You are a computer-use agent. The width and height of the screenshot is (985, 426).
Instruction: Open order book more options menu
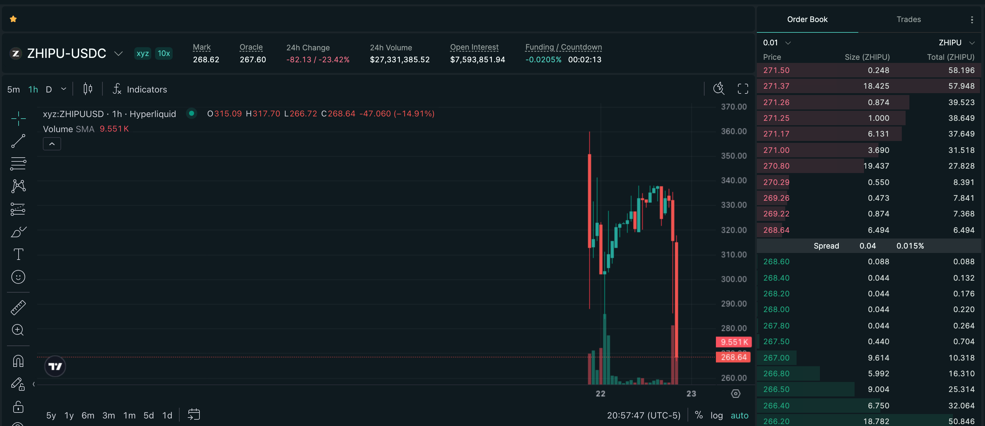[x=972, y=20]
